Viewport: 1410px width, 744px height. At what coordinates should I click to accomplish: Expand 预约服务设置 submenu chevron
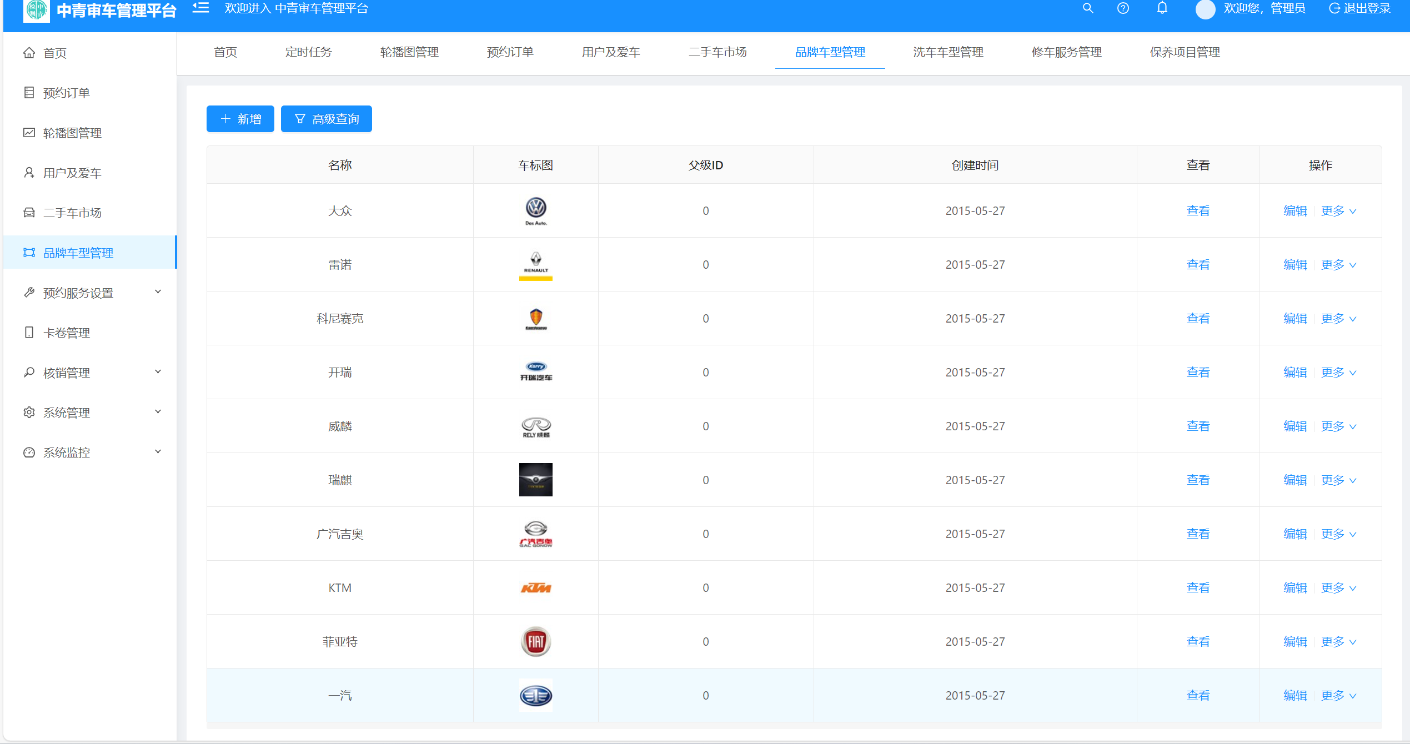click(x=158, y=292)
